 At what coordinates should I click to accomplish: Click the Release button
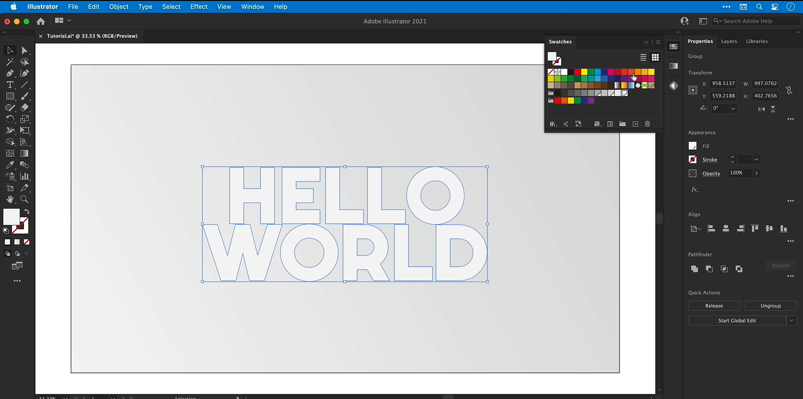click(x=714, y=306)
